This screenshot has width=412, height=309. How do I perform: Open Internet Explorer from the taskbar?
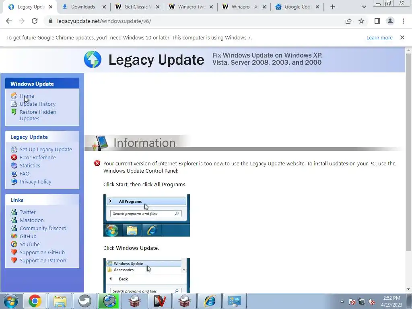[x=210, y=301]
